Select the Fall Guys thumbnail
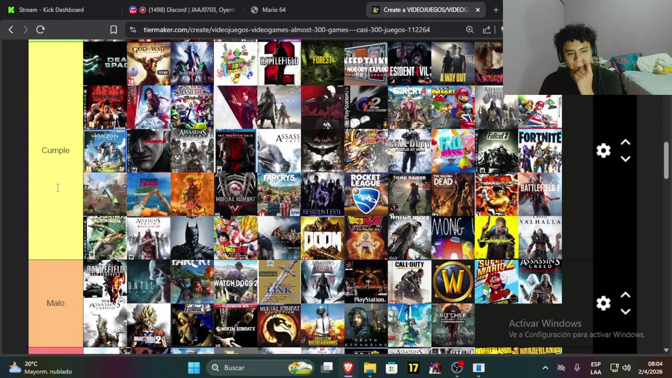The height and width of the screenshot is (378, 672). tap(453, 151)
